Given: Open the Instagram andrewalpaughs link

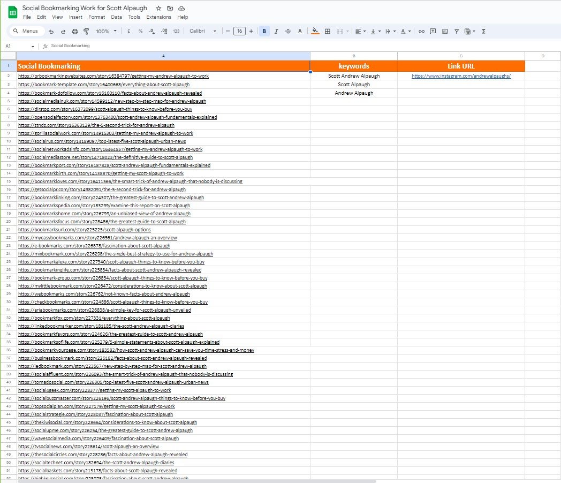Looking at the screenshot, I should click(461, 76).
